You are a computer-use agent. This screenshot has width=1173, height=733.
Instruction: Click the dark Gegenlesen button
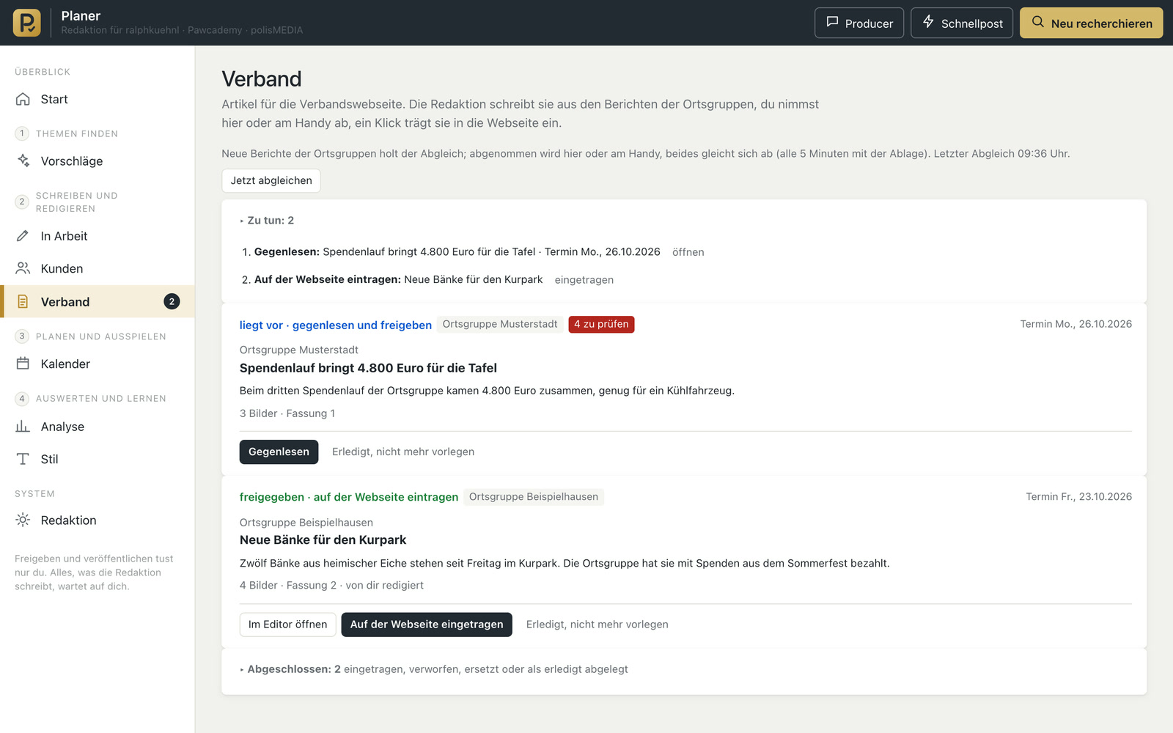(x=279, y=452)
